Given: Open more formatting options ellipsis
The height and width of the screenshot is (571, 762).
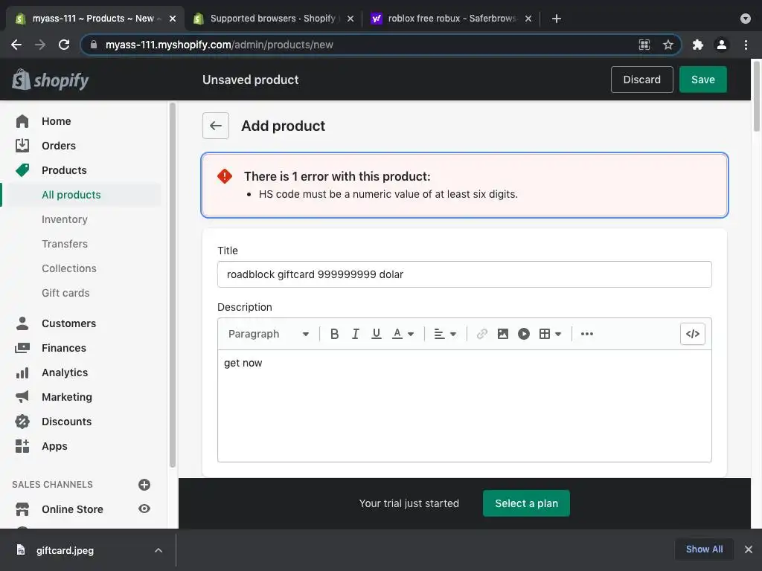Looking at the screenshot, I should click(587, 334).
